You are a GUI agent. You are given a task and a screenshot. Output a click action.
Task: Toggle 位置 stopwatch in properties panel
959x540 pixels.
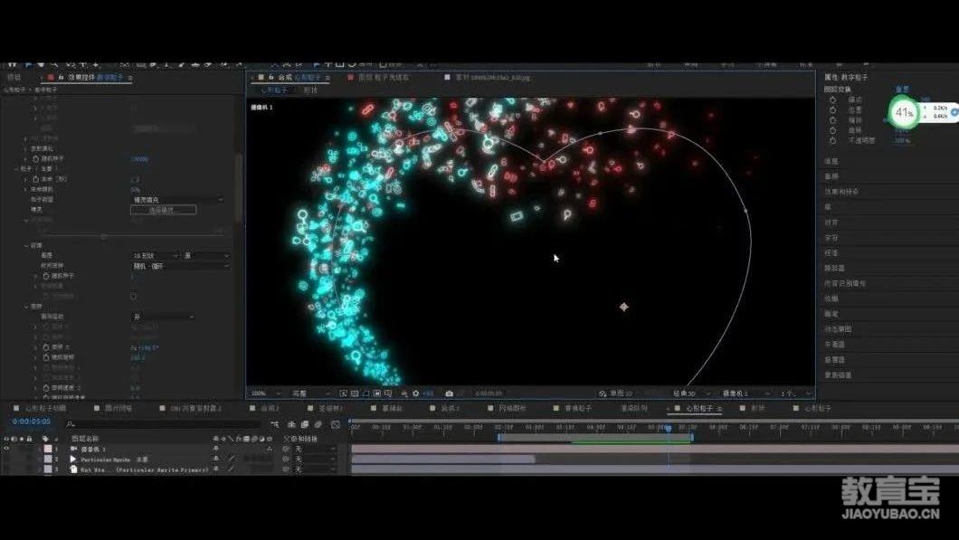click(x=832, y=110)
